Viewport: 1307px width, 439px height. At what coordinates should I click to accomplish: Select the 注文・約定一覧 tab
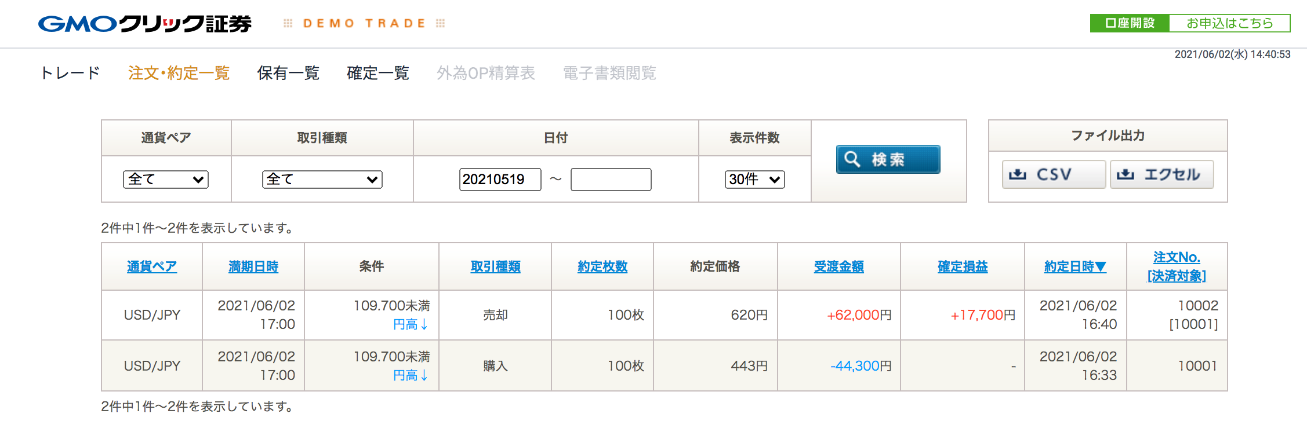click(x=179, y=73)
